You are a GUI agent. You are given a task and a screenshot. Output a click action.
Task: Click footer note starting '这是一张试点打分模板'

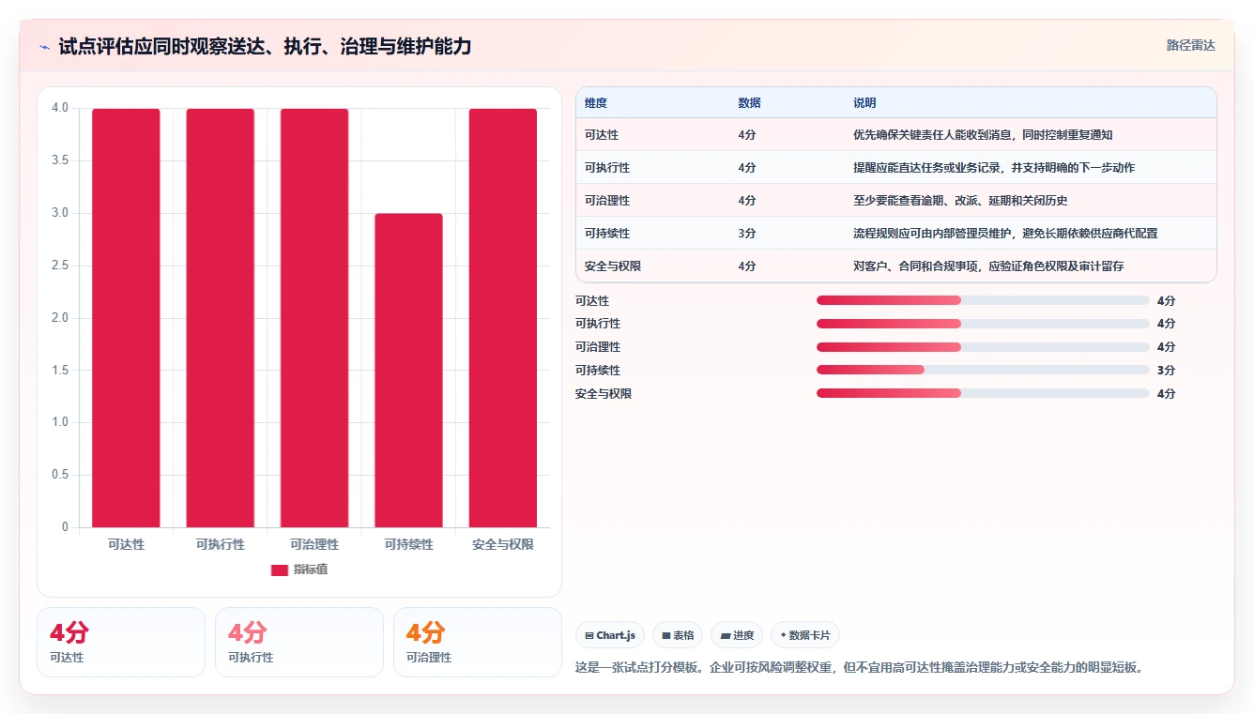coord(859,668)
